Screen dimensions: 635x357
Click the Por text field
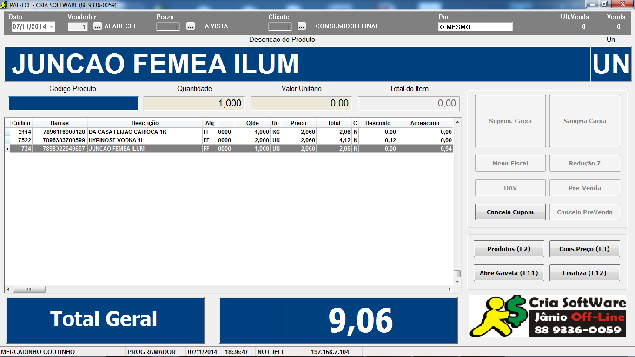tap(475, 27)
